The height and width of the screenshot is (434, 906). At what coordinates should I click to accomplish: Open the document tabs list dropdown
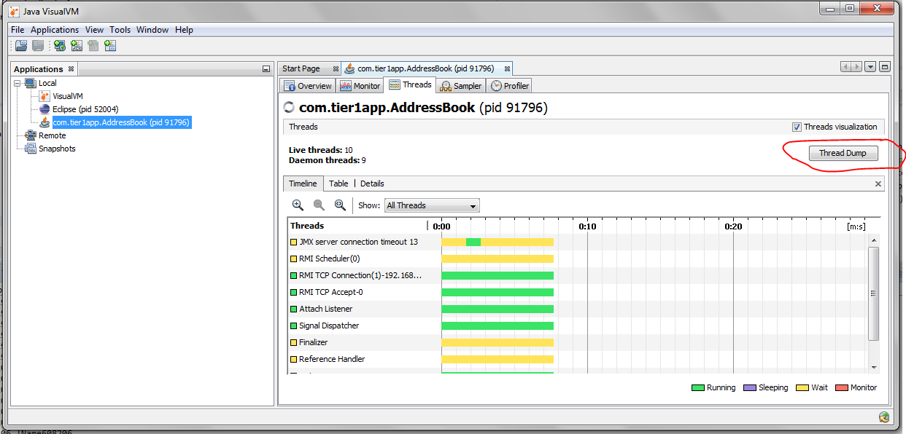pos(870,67)
